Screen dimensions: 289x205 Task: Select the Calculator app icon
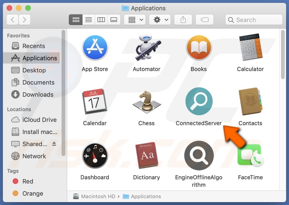[x=250, y=47]
